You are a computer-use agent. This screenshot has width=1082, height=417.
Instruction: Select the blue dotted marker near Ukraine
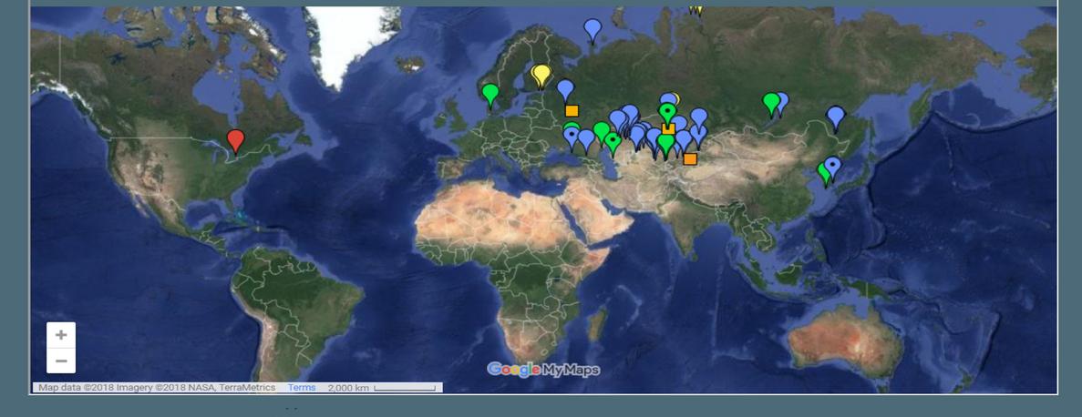(x=572, y=137)
